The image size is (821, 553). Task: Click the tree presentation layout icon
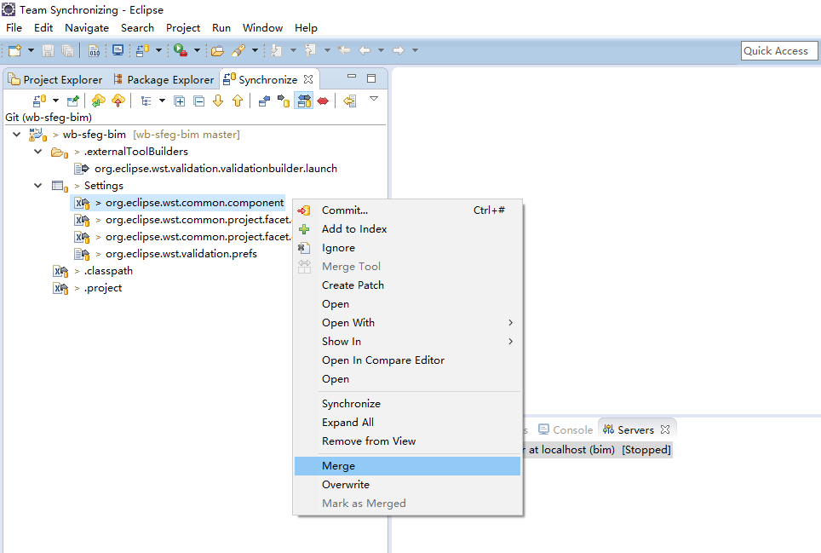pos(146,101)
